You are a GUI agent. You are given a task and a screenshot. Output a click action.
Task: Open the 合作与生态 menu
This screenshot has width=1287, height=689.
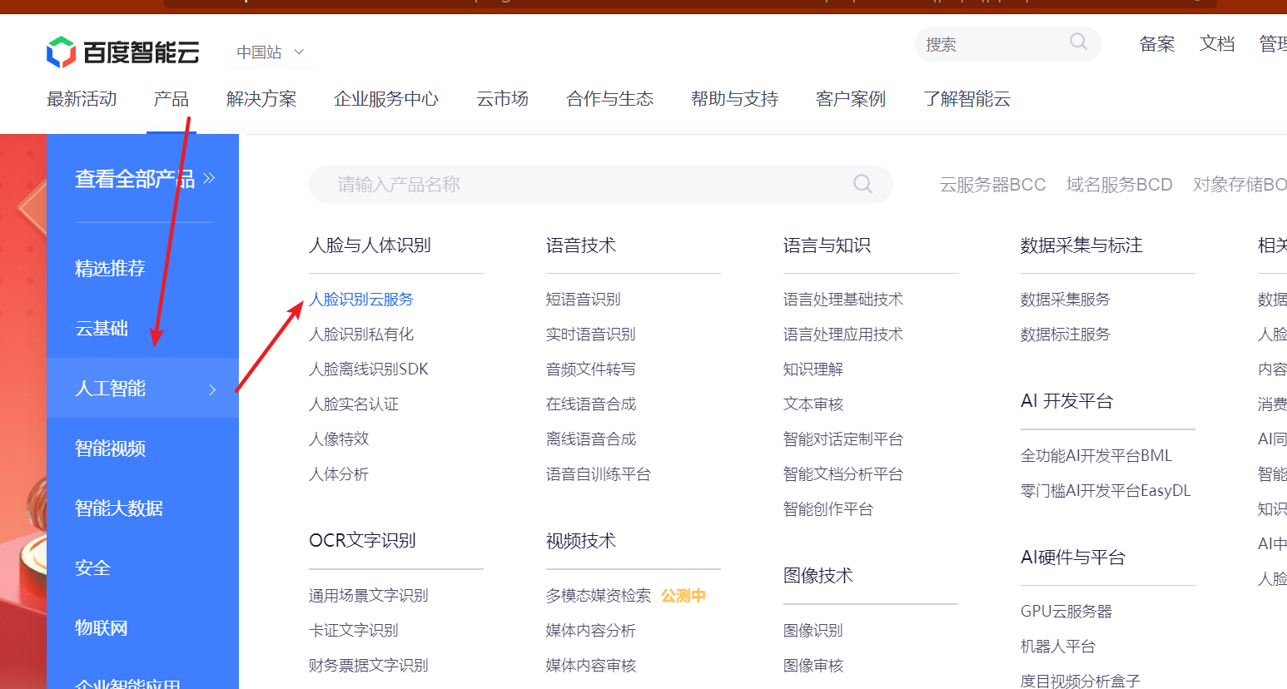(x=609, y=99)
